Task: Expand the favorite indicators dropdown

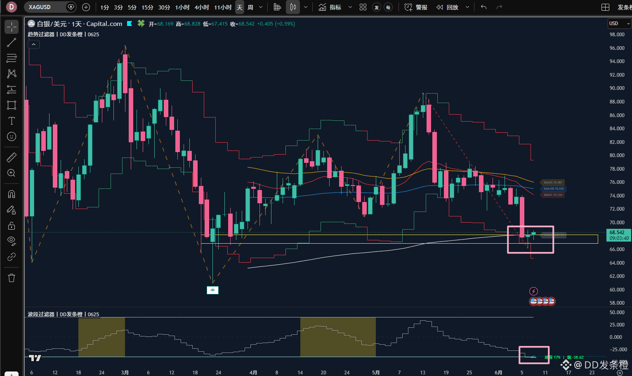Action: pyautogui.click(x=350, y=7)
